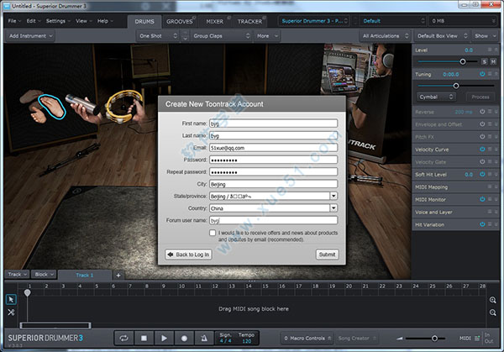Zoom out on the timeline
The image size is (504, 352).
(492, 313)
